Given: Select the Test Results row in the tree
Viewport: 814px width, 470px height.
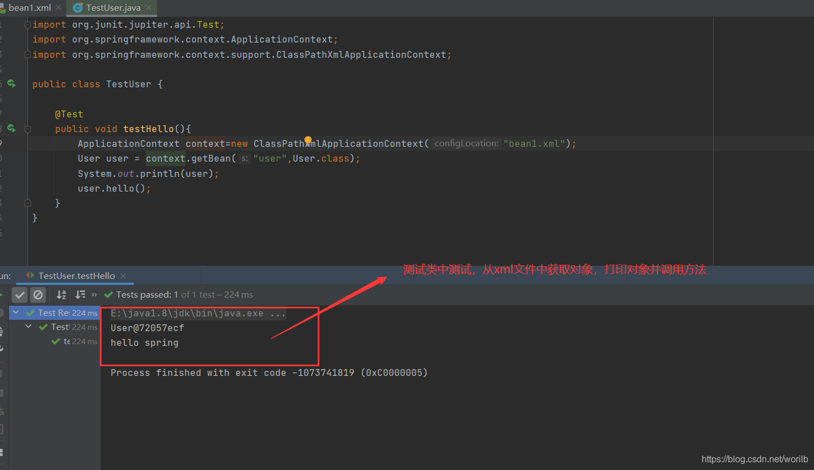Looking at the screenshot, I should point(54,313).
